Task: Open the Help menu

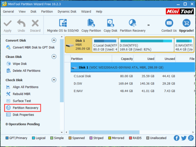Action: 99,11
